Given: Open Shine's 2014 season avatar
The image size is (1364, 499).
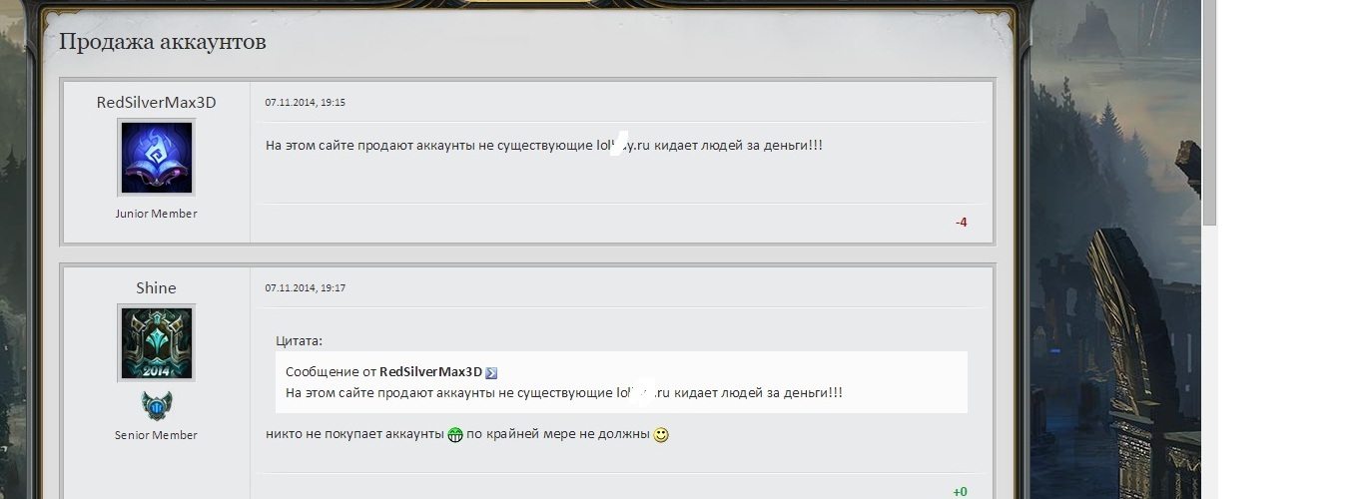Looking at the screenshot, I should coord(157,343).
